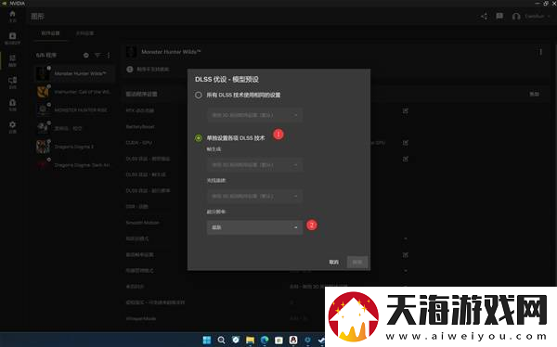Open the 超分辨率 dropdown showing 最新
Image resolution: width=557 pixels, height=347 pixels.
(x=254, y=227)
